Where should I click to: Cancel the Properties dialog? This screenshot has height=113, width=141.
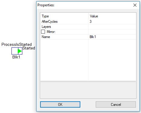pyautogui.click(x=116, y=105)
